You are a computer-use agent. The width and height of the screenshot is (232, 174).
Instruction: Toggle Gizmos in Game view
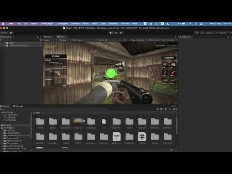[171, 40]
